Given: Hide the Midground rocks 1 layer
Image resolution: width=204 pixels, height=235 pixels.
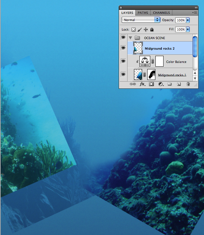Looking at the screenshot, I should 123,74.
